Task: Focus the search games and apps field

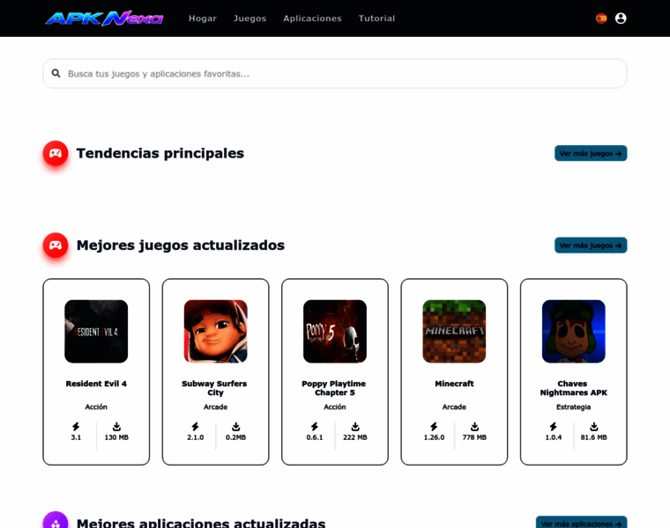Action: [x=335, y=73]
